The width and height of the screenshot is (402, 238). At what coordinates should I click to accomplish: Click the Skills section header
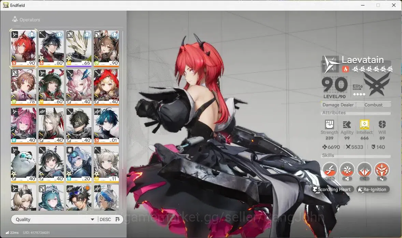coord(328,155)
